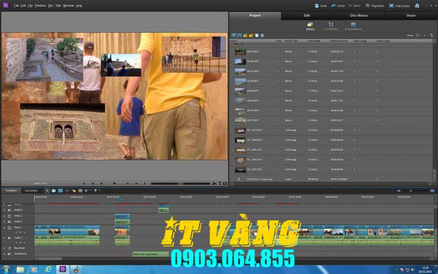Switch project panel to icon view
The height and width of the screenshot is (274, 438).
point(240,35)
